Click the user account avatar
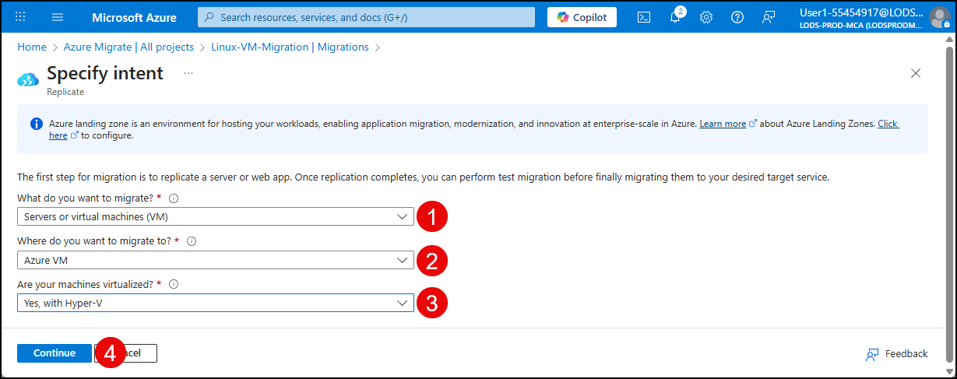957x379 pixels. [940, 17]
